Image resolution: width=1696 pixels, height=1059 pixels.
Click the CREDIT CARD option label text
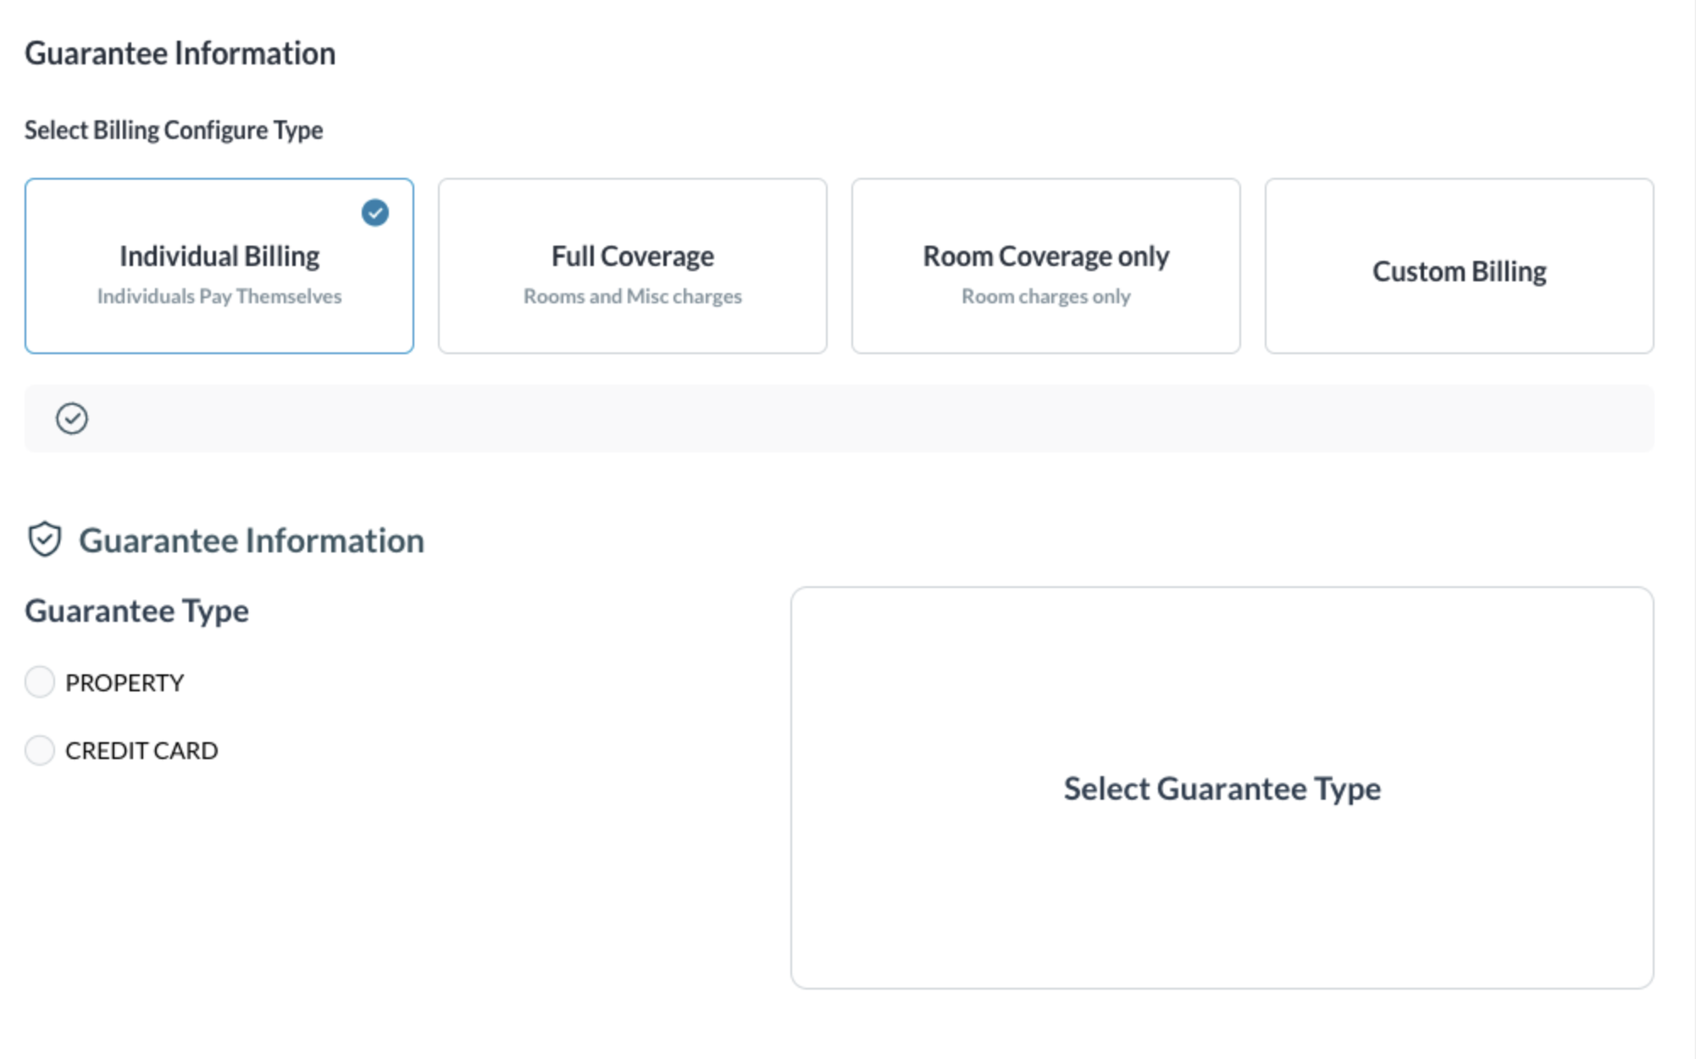tap(141, 751)
